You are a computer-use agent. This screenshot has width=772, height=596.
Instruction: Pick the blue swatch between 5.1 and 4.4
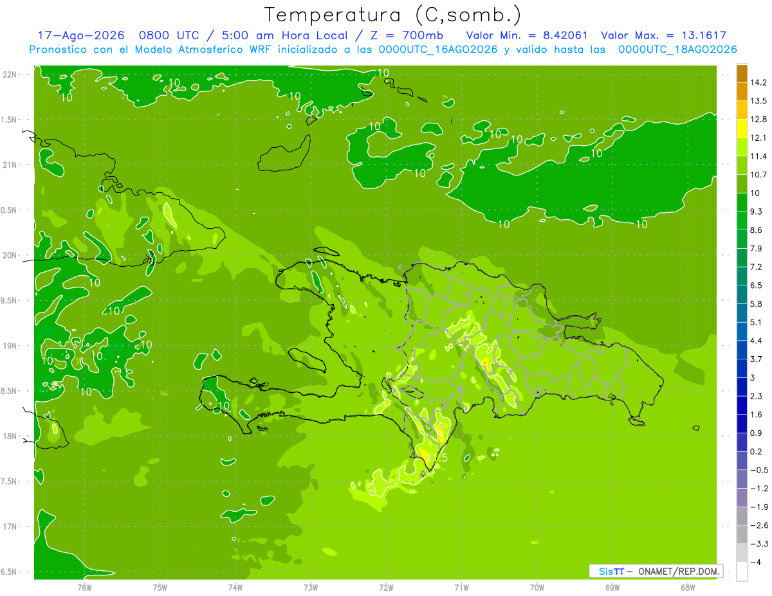click(x=742, y=332)
